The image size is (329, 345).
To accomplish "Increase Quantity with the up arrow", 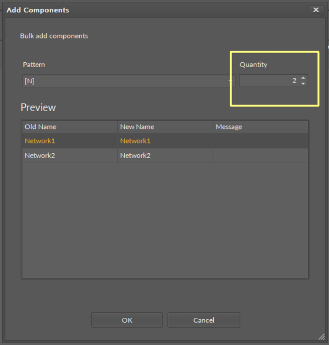I will point(303,78).
